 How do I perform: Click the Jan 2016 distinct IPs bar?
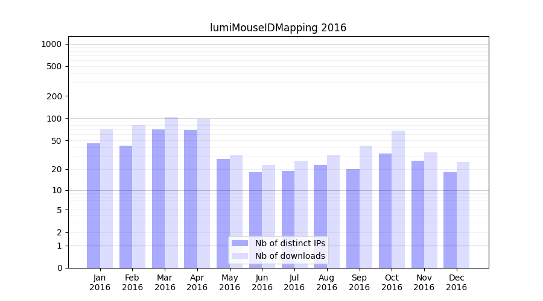(x=94, y=205)
